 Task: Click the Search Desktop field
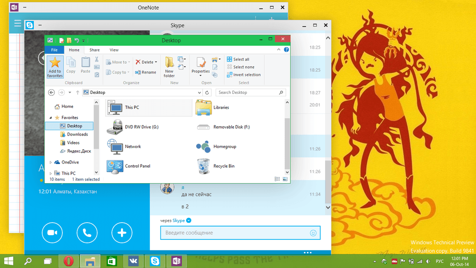251,93
